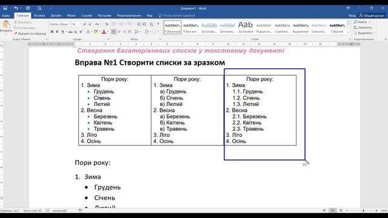388x218 pixels.
Task: Switch to the Макет tab
Action: pyautogui.click(x=72, y=16)
